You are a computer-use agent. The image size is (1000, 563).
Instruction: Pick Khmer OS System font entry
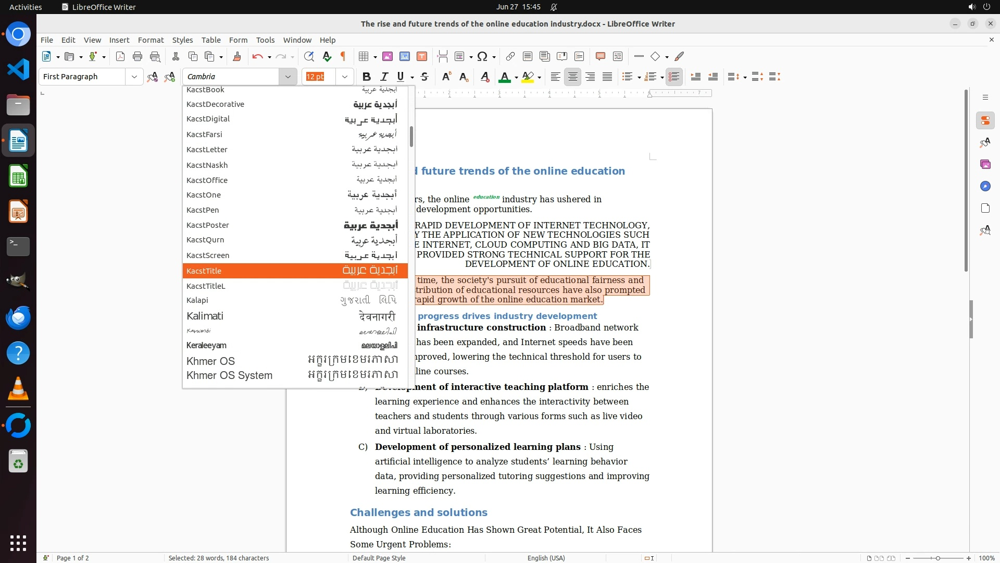tap(229, 375)
